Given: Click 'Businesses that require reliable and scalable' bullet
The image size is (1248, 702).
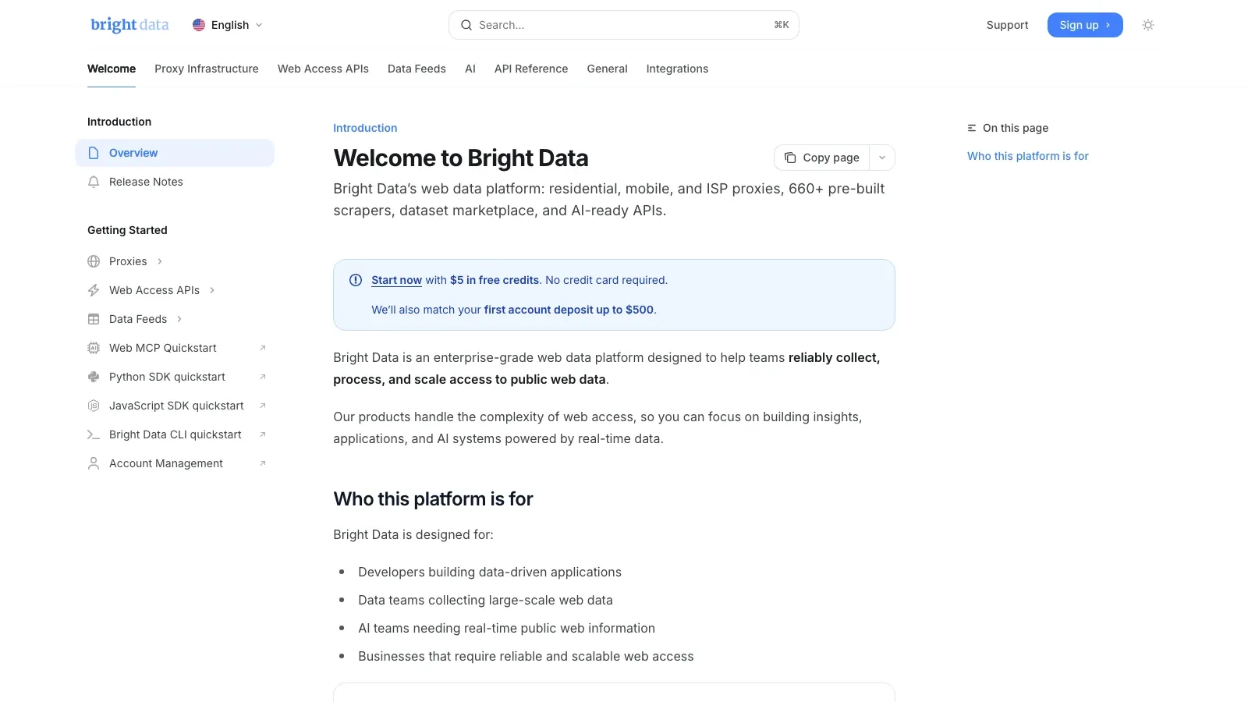Looking at the screenshot, I should [x=526, y=656].
